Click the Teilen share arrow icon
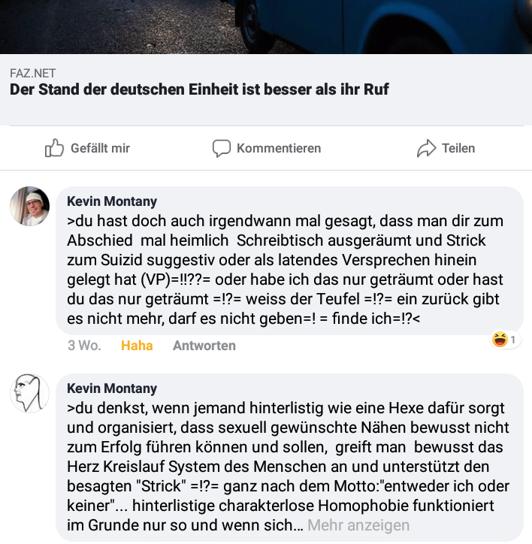Viewport: 532px width, 544px height. tap(426, 149)
